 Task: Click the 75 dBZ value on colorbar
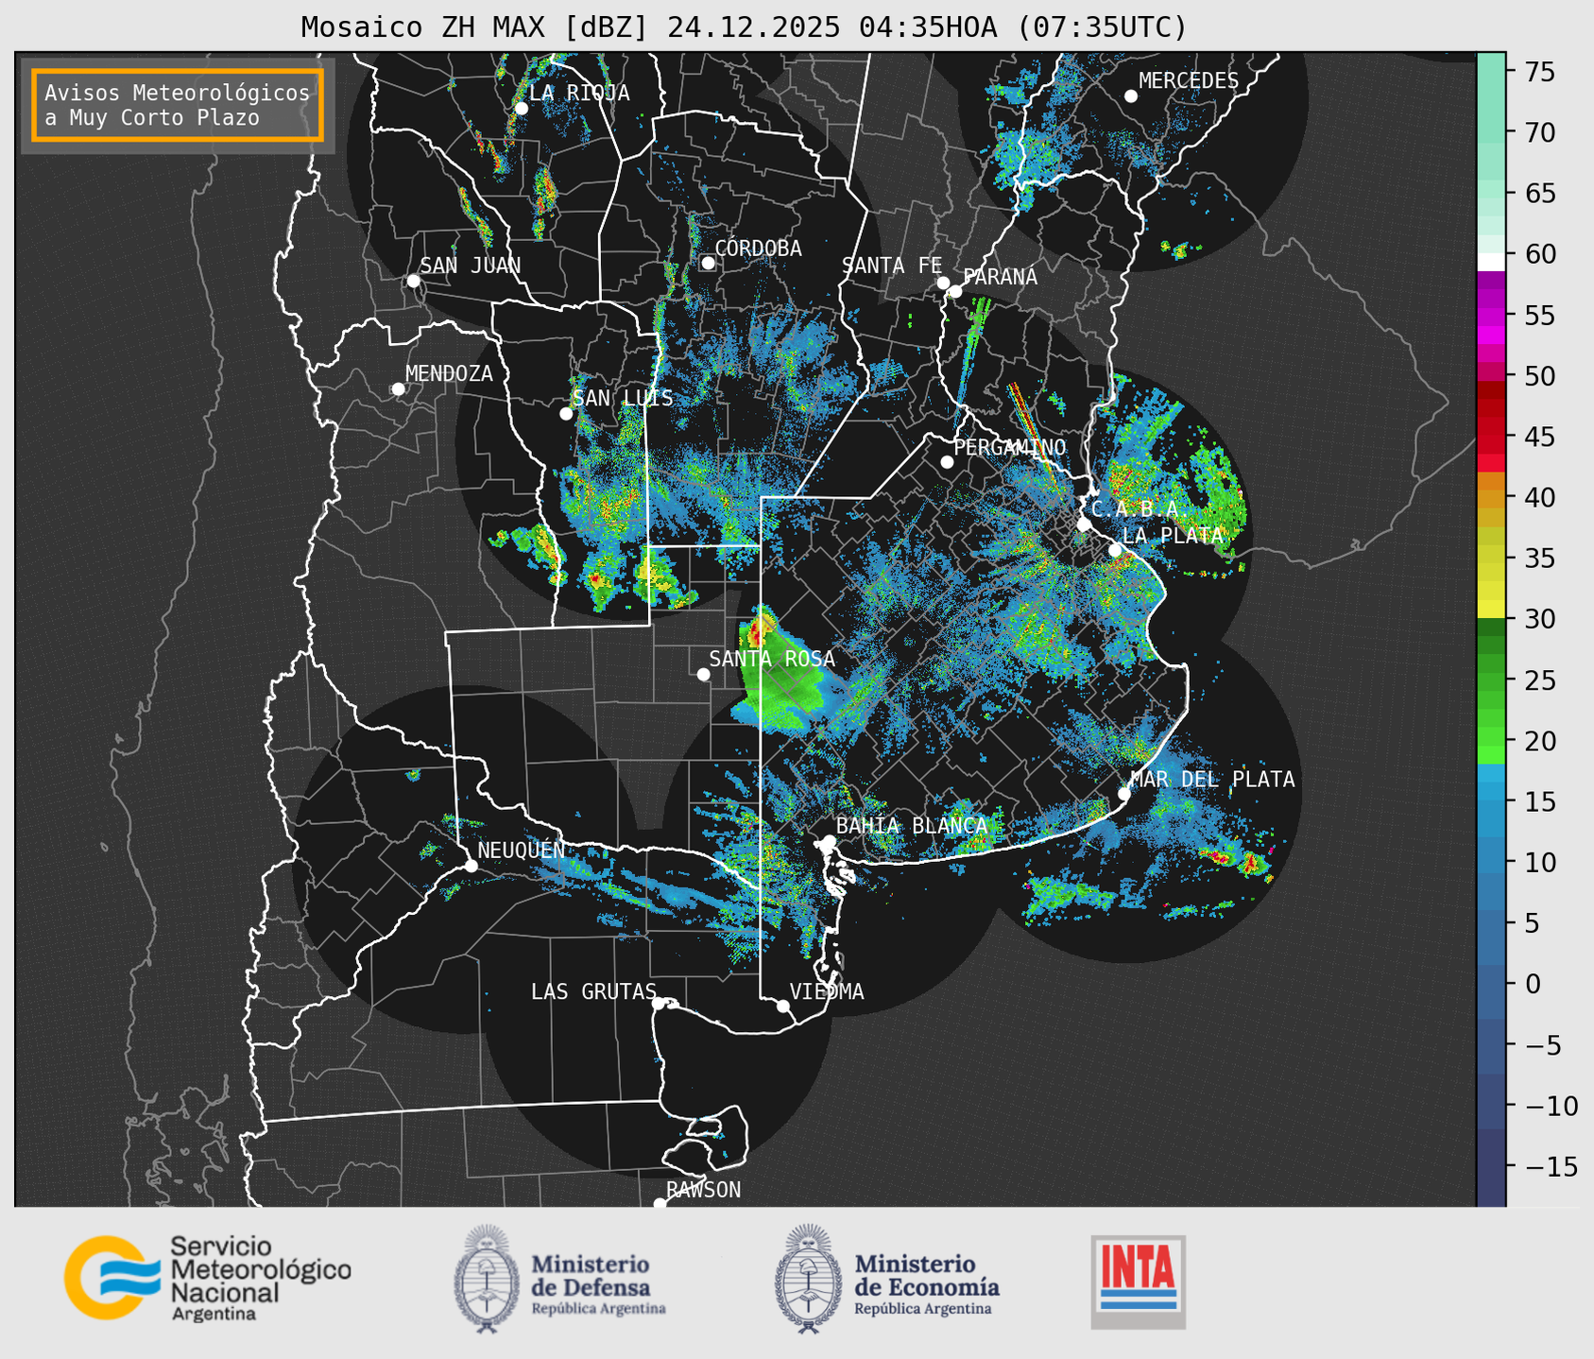tap(1542, 72)
